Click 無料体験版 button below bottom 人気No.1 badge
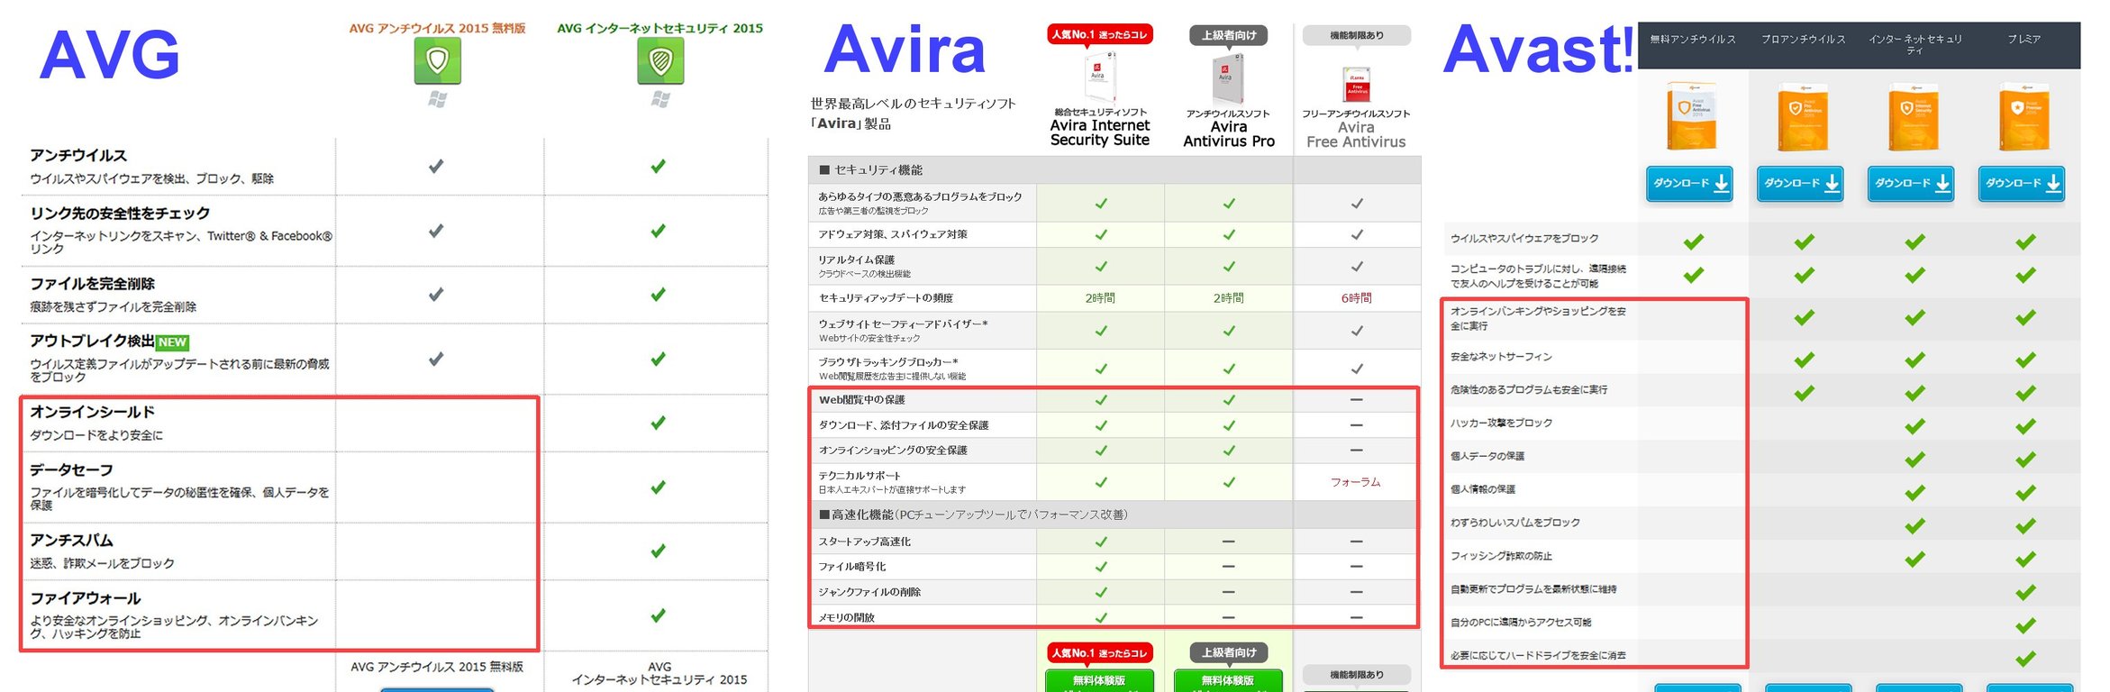Viewport: 2110px width, 692px height. pos(1099,680)
